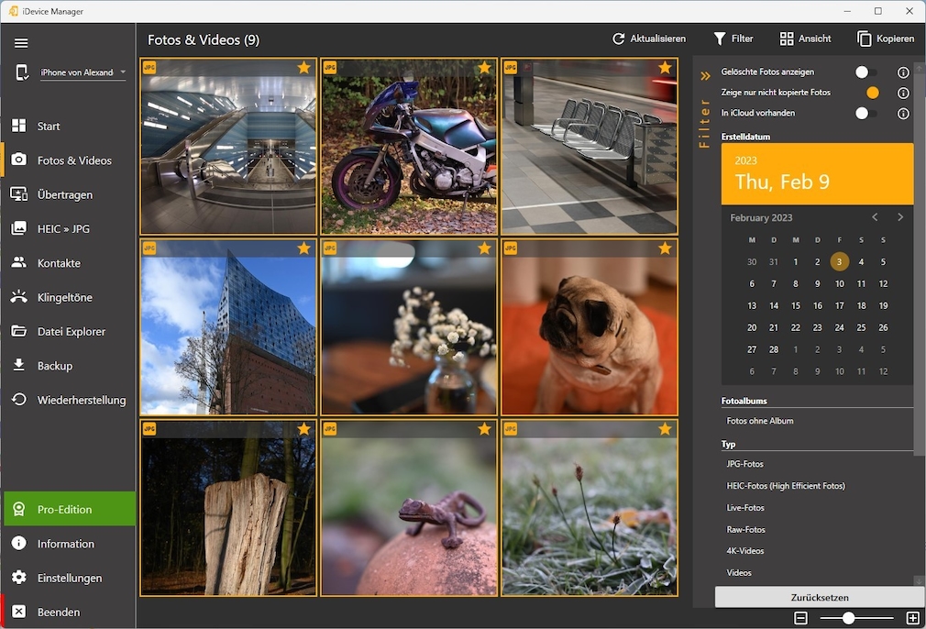Click the Einstellungen gear icon
The height and width of the screenshot is (629, 926).
pyautogui.click(x=19, y=577)
